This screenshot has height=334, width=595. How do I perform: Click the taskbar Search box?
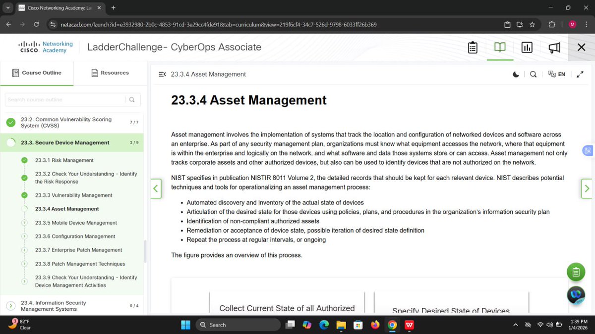[x=238, y=325]
